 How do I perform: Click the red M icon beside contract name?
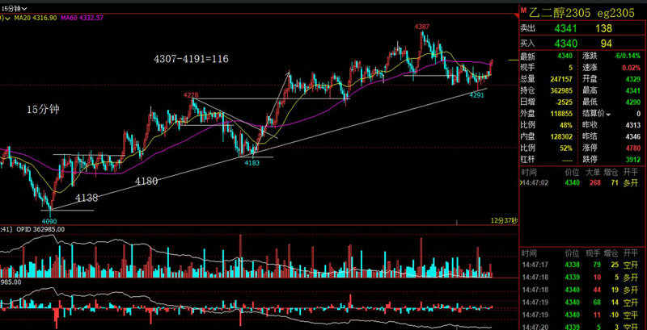point(523,9)
